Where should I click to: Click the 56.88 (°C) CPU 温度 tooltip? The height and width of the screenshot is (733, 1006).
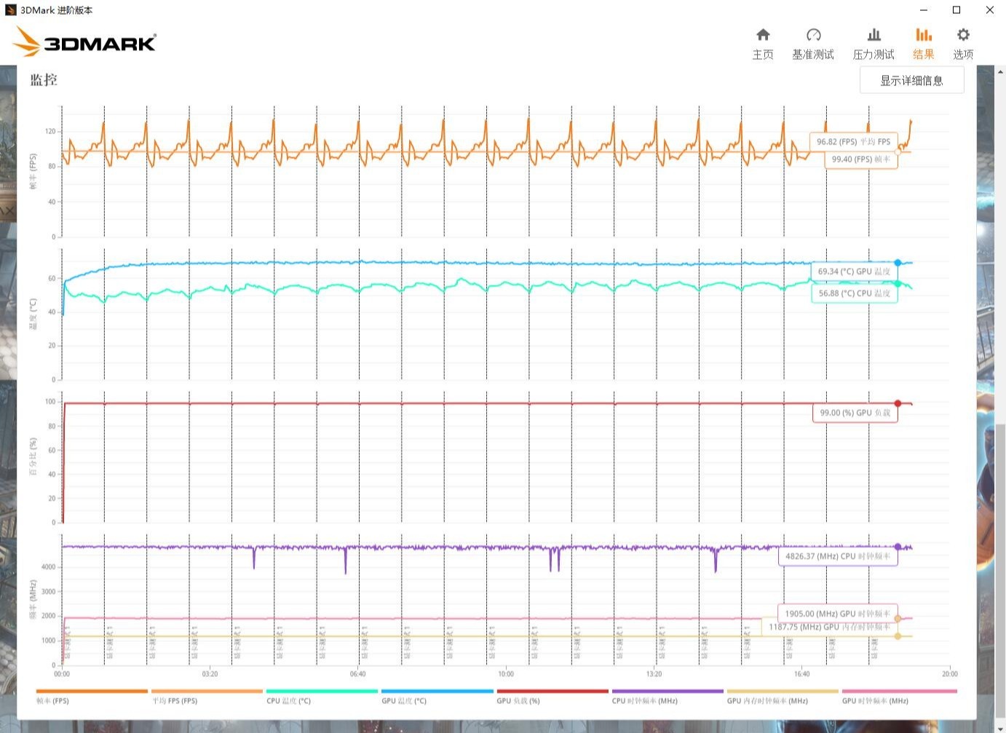pos(854,293)
